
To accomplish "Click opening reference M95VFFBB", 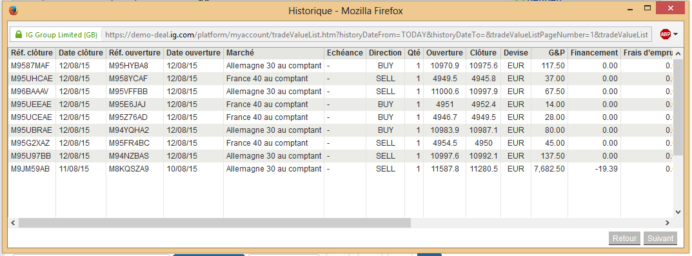I will click(x=128, y=92).
